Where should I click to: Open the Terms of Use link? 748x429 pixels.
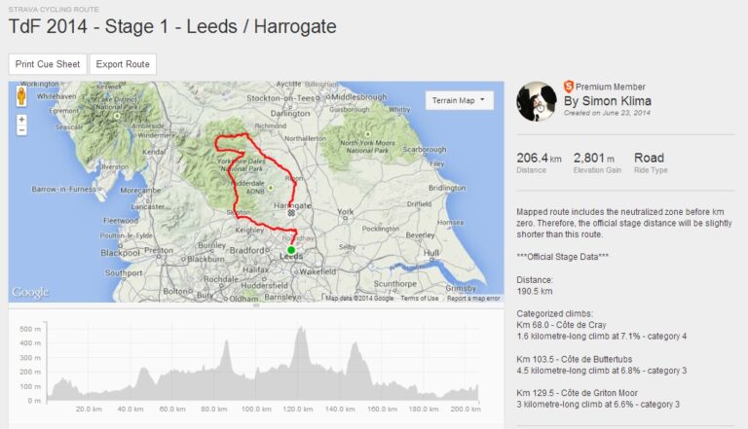pyautogui.click(x=420, y=299)
